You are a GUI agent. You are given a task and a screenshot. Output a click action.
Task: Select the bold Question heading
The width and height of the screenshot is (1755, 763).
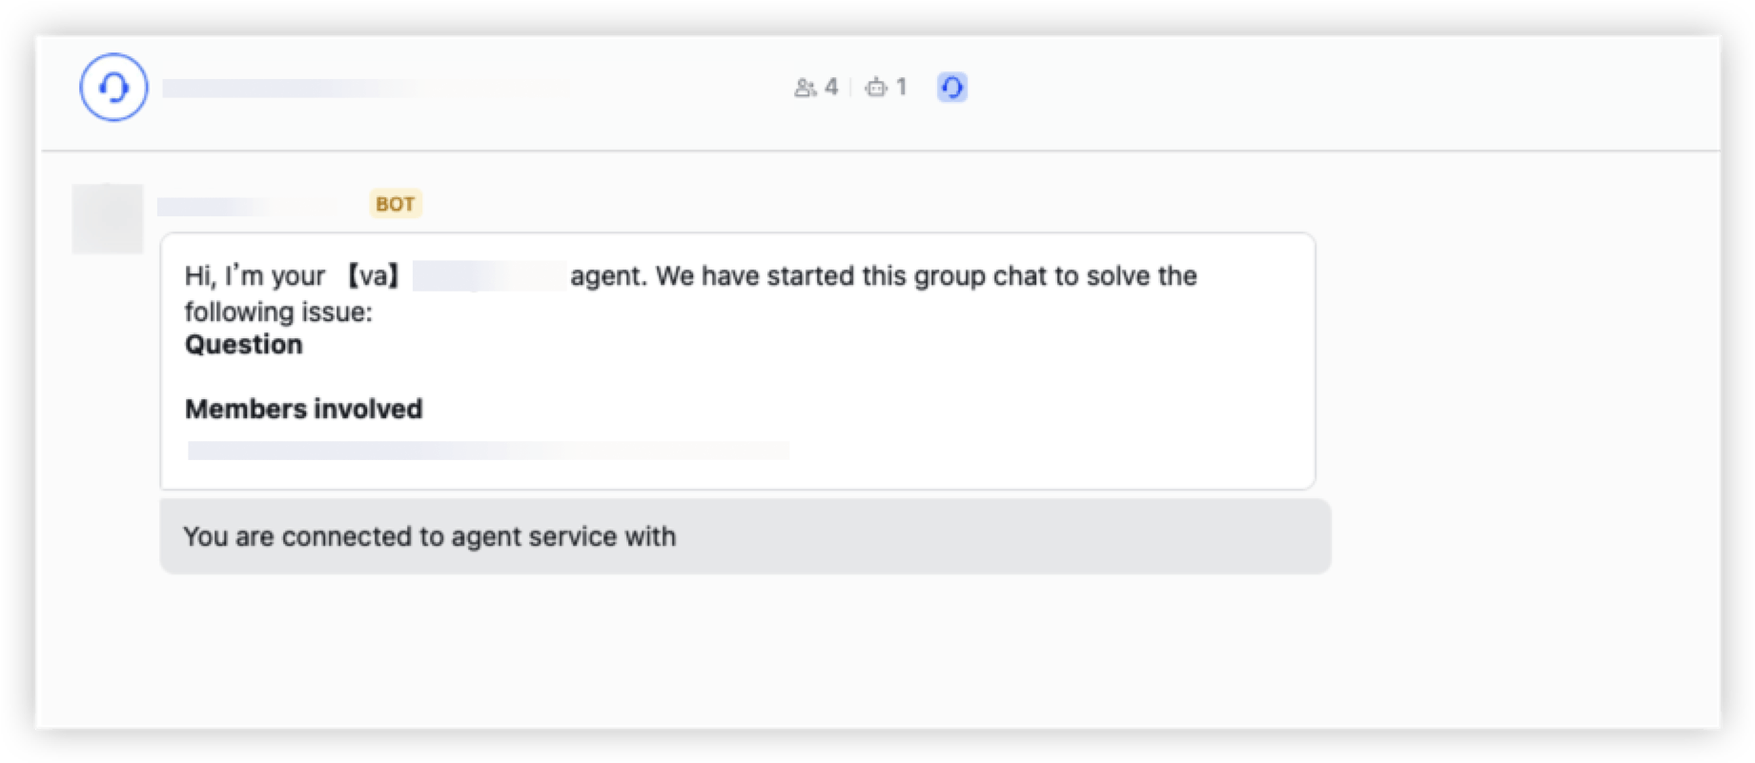tap(244, 345)
